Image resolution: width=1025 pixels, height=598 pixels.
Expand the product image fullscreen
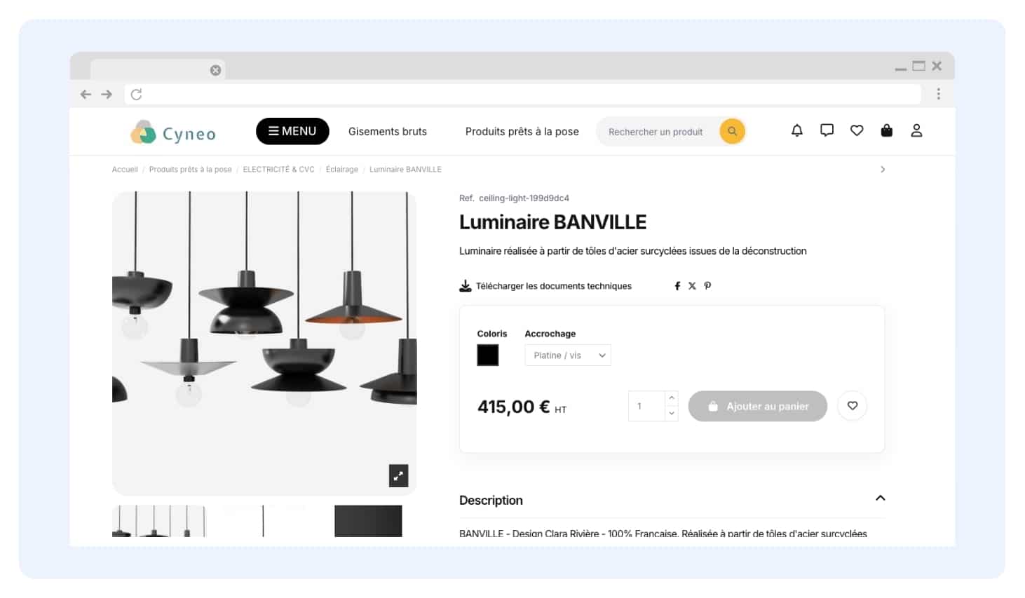click(x=399, y=476)
